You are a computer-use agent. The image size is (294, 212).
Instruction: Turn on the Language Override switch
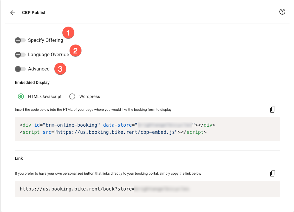[20, 55]
